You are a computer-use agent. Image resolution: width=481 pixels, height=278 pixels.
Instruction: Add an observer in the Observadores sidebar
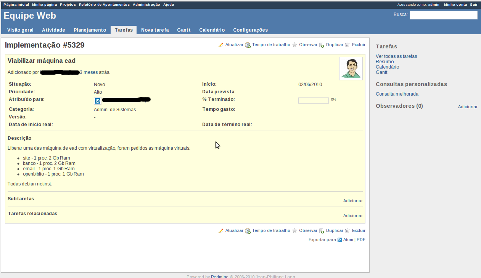[467, 107]
